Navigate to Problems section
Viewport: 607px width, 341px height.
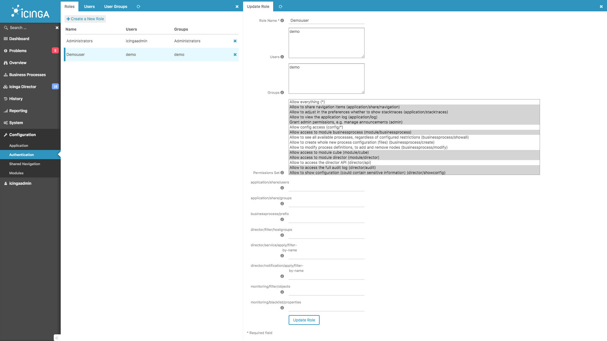(x=17, y=51)
